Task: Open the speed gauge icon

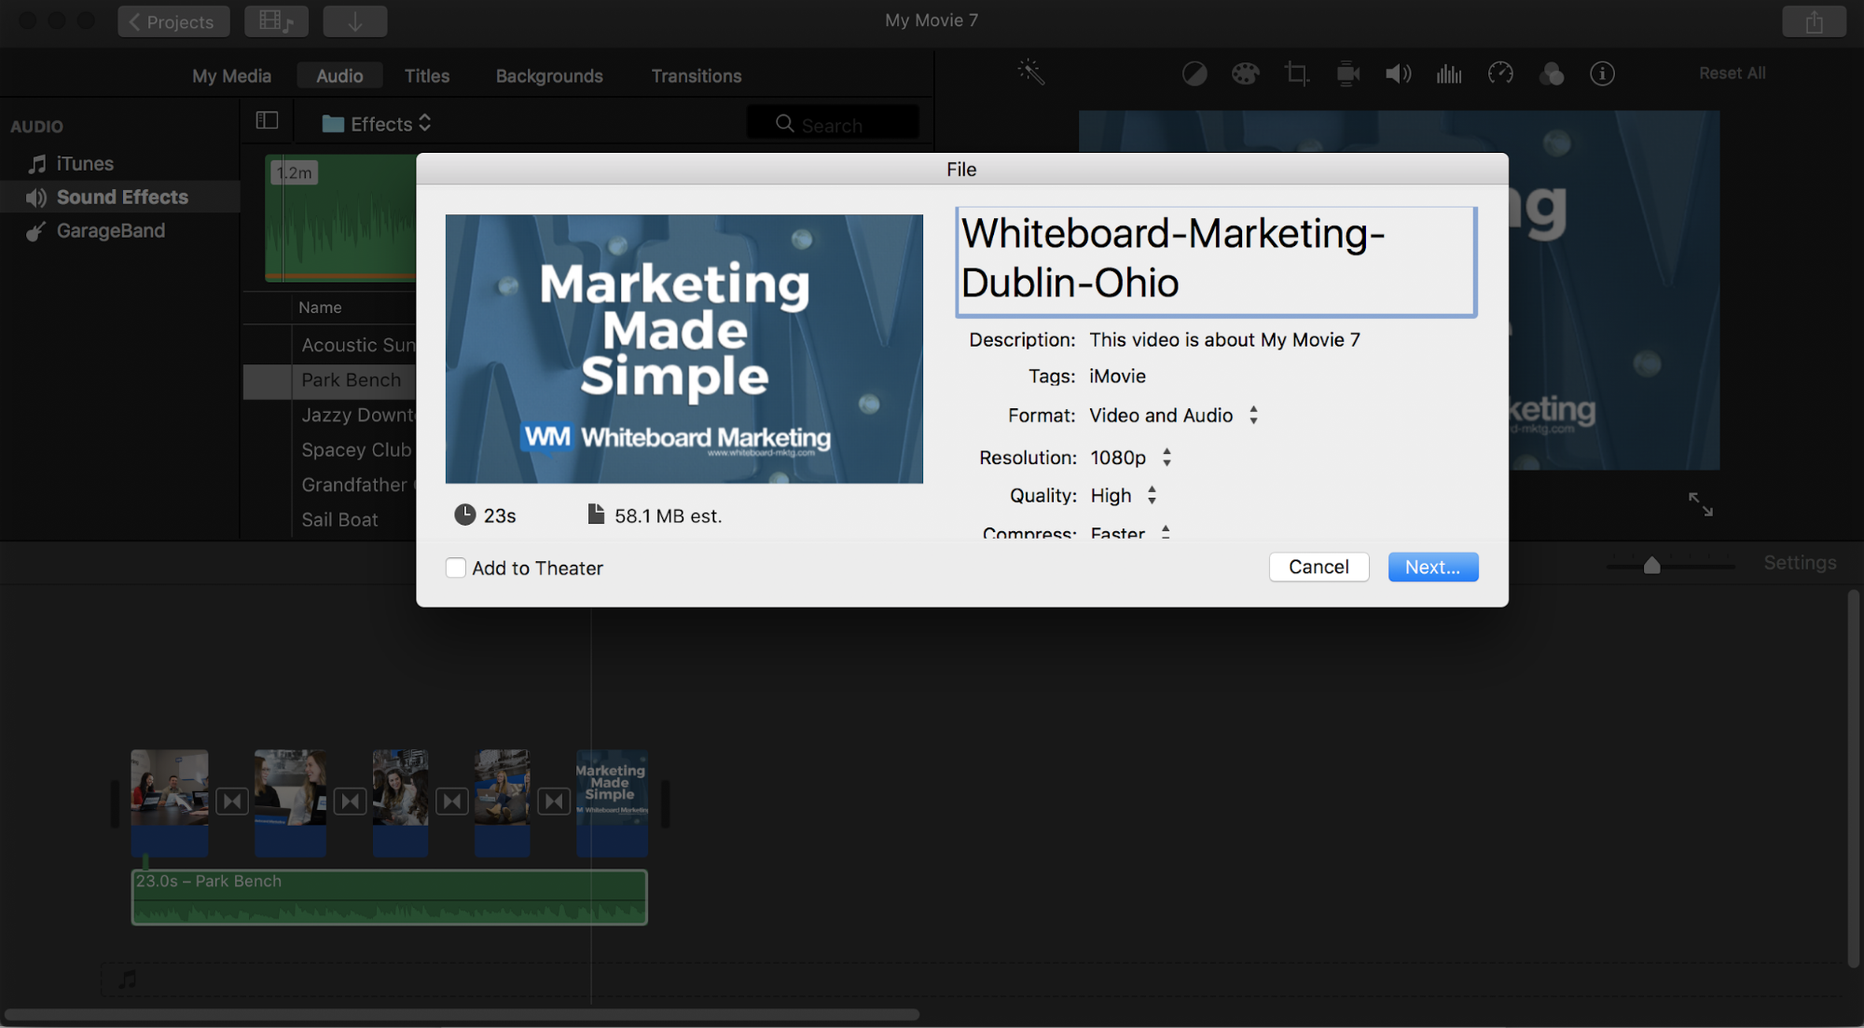Action: point(1500,73)
